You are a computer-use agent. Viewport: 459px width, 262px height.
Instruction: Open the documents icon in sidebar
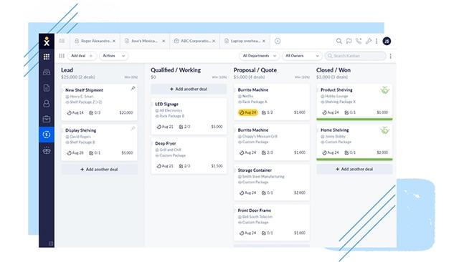tap(47, 88)
